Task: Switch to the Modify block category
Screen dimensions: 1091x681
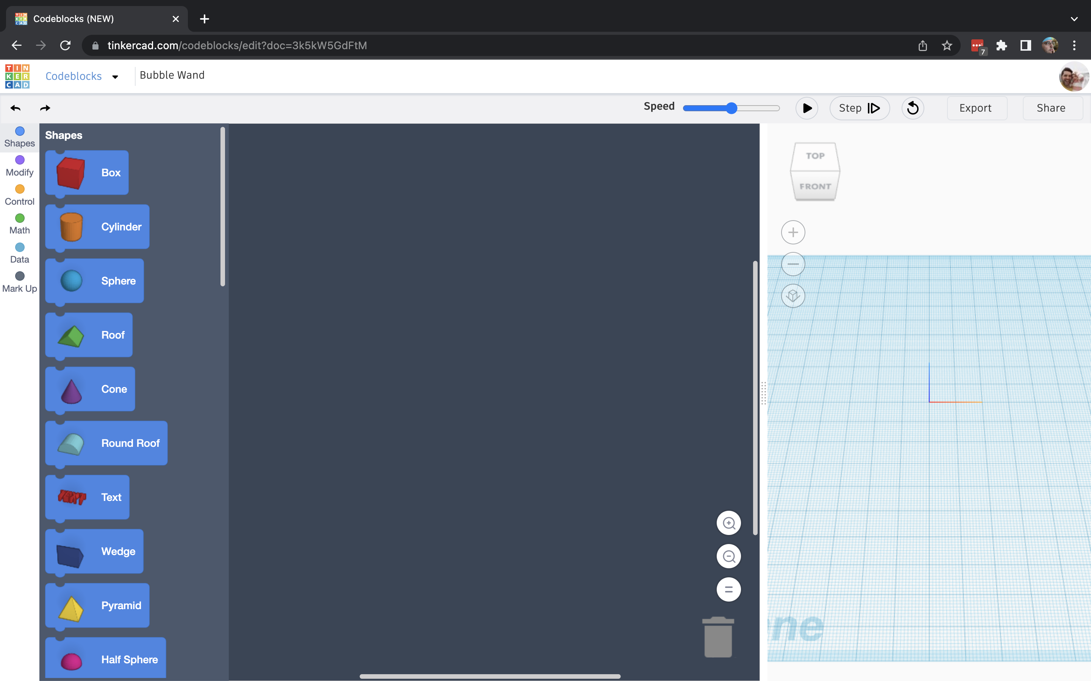Action: (x=19, y=166)
